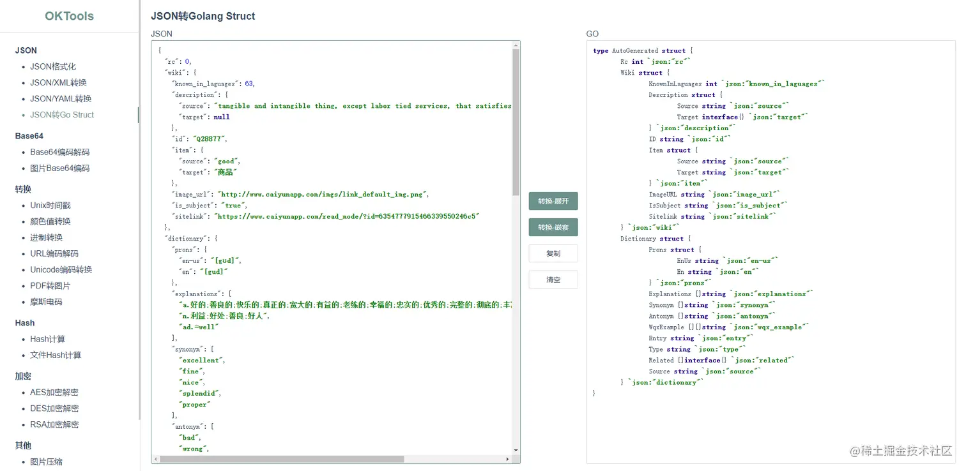Click the JSON horizontal scrollbar right arrow

tap(508, 459)
